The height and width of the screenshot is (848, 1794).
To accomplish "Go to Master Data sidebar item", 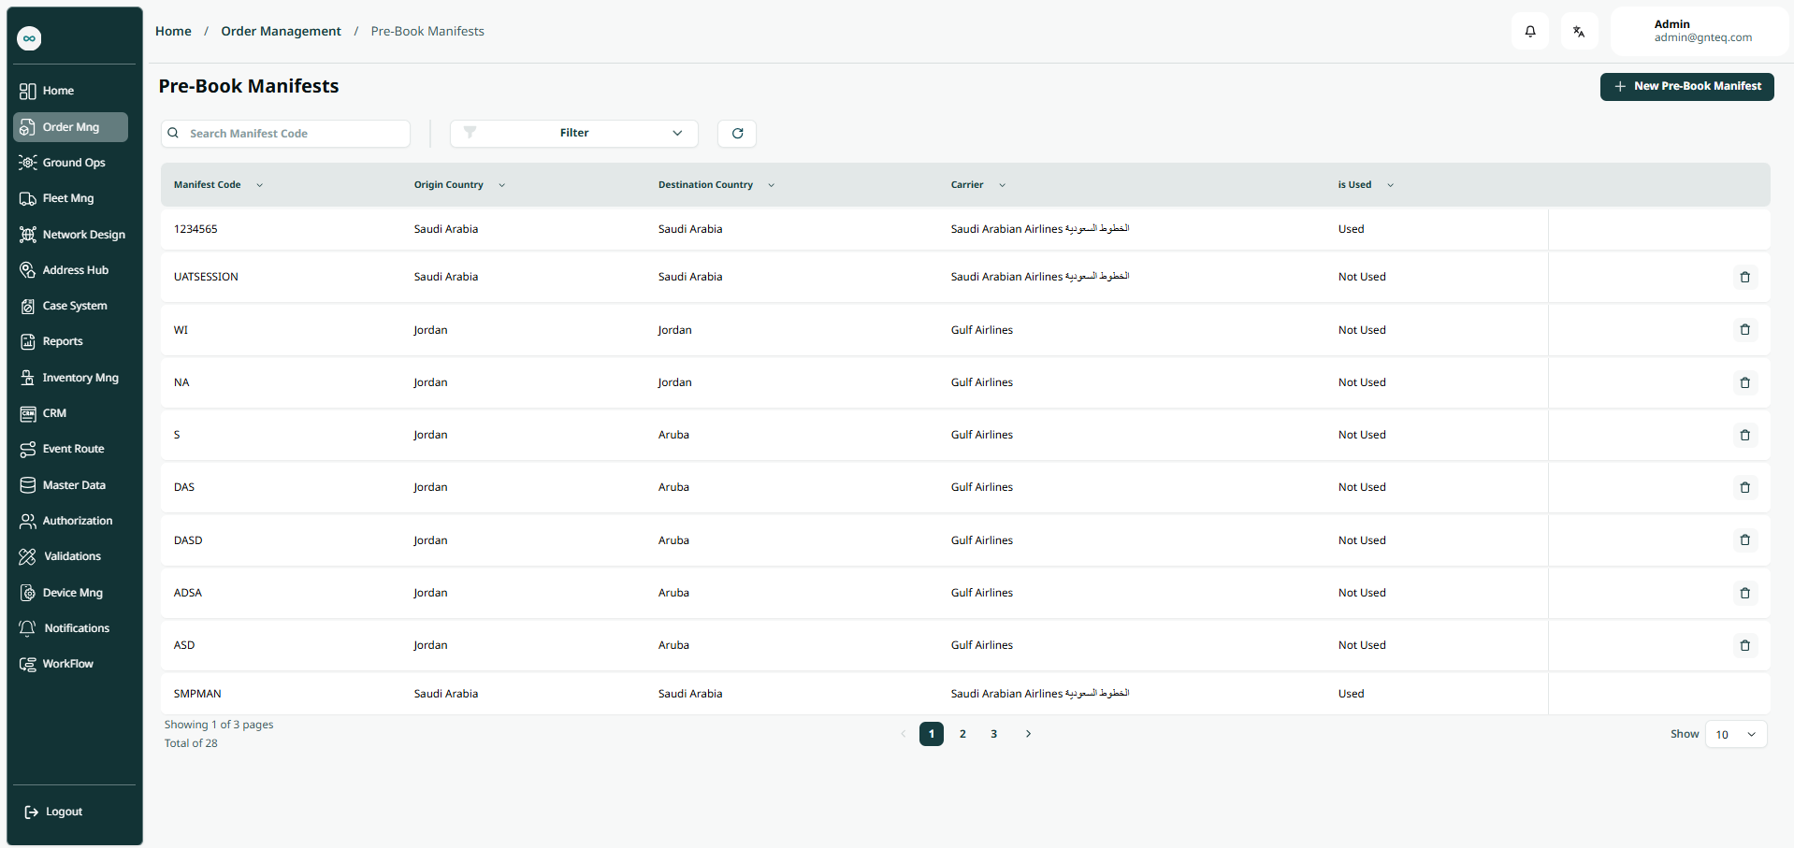I will (74, 485).
